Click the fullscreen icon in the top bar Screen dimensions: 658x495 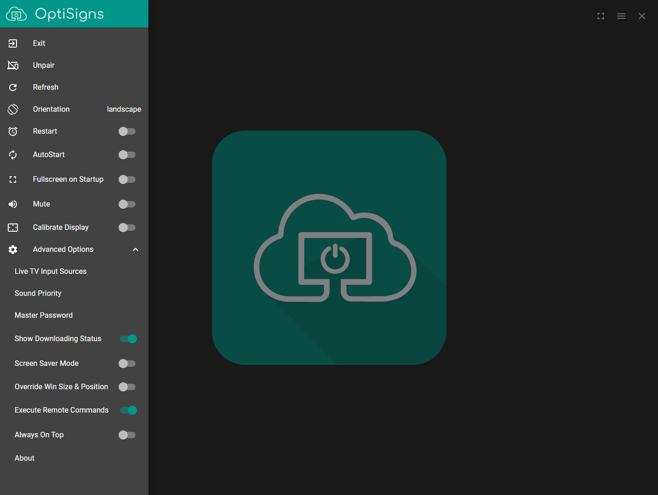pos(601,16)
